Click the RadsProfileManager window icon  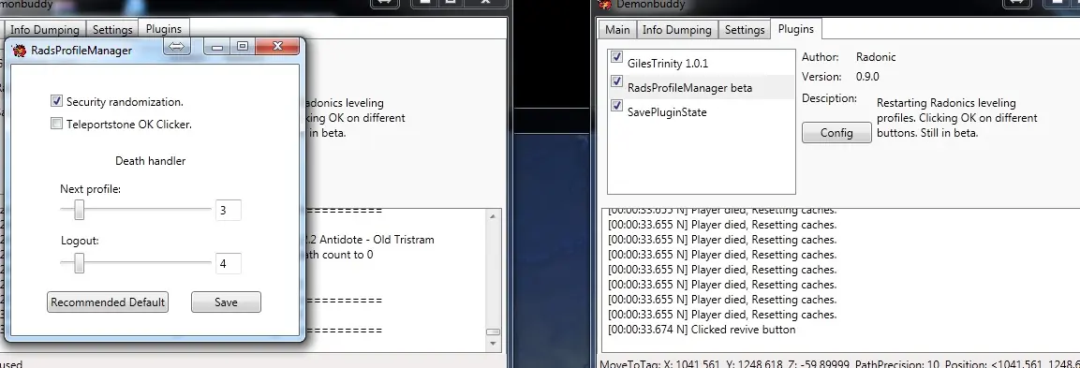pyautogui.click(x=20, y=50)
